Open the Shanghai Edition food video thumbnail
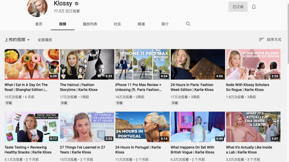This screenshot has width=289, height=162. coord(32,64)
